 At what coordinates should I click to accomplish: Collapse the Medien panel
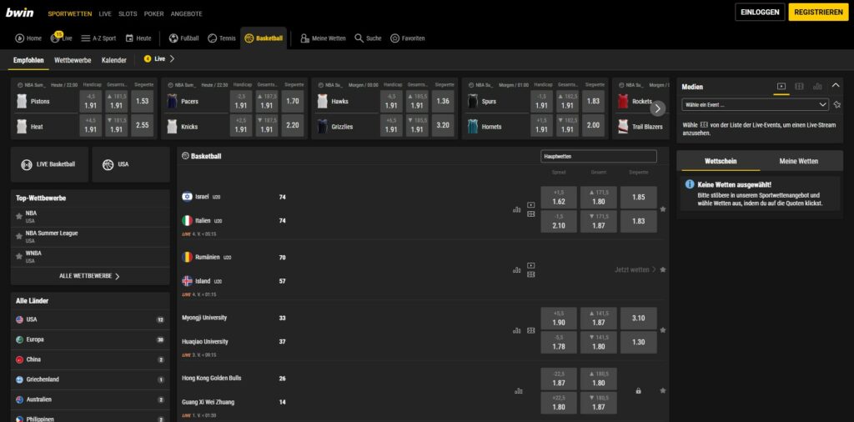[836, 86]
